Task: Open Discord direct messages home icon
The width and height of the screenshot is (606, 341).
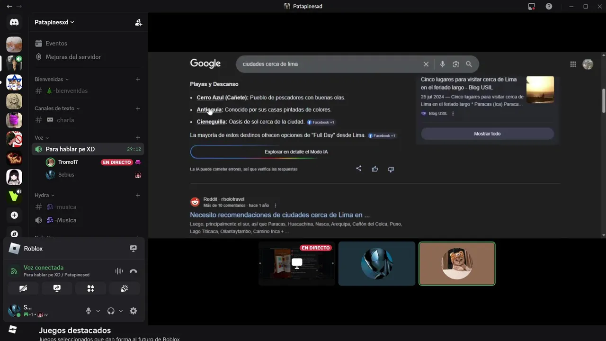Action: [14, 22]
